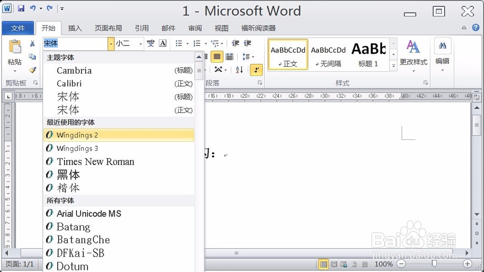
Task: Switch to Web Layout view
Action: coord(344,264)
